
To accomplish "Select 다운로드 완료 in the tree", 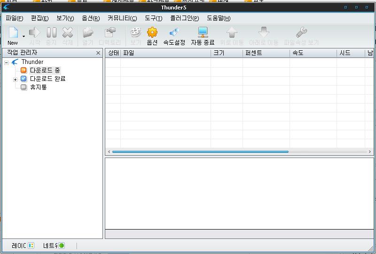I will (x=48, y=79).
